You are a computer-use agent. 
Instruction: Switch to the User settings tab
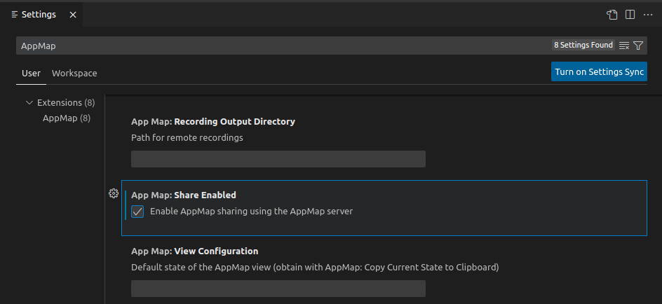[32, 74]
